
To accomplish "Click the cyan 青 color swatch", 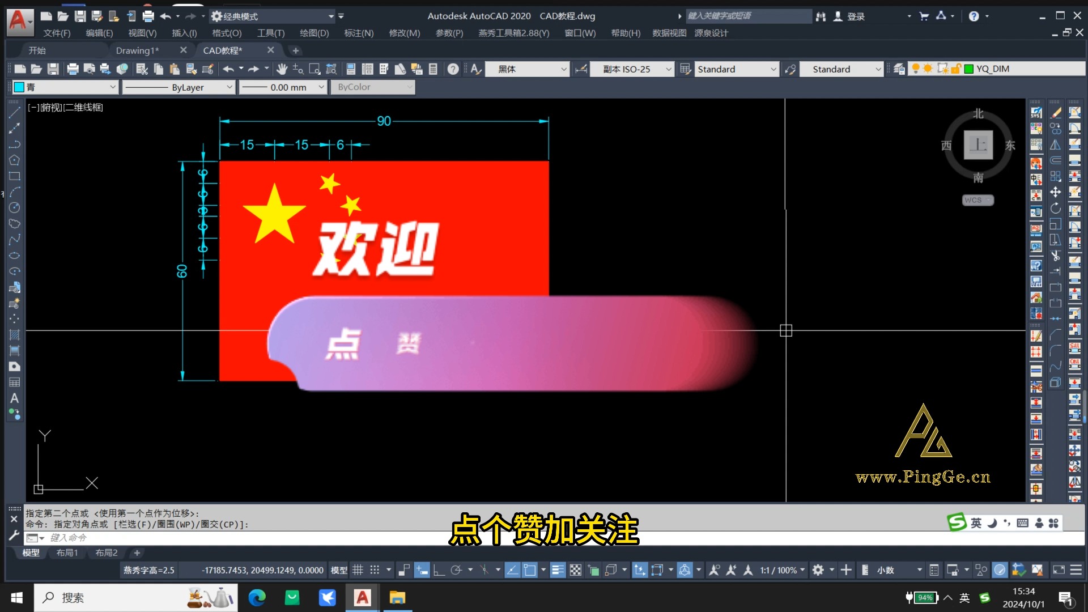I will click(19, 87).
